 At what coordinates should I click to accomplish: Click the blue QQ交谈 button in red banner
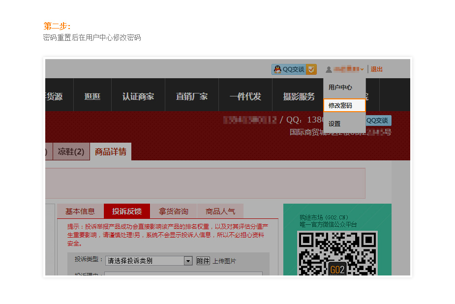click(x=378, y=121)
